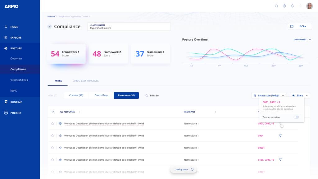Click Posture breadcrumb link
The width and height of the screenshot is (318, 179).
pyautogui.click(x=51, y=16)
